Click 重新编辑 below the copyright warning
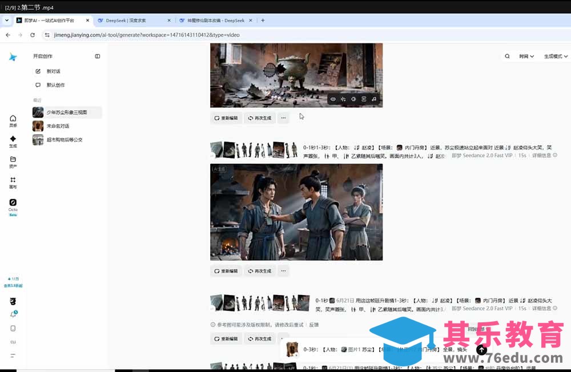This screenshot has height=372, width=571. (x=226, y=338)
